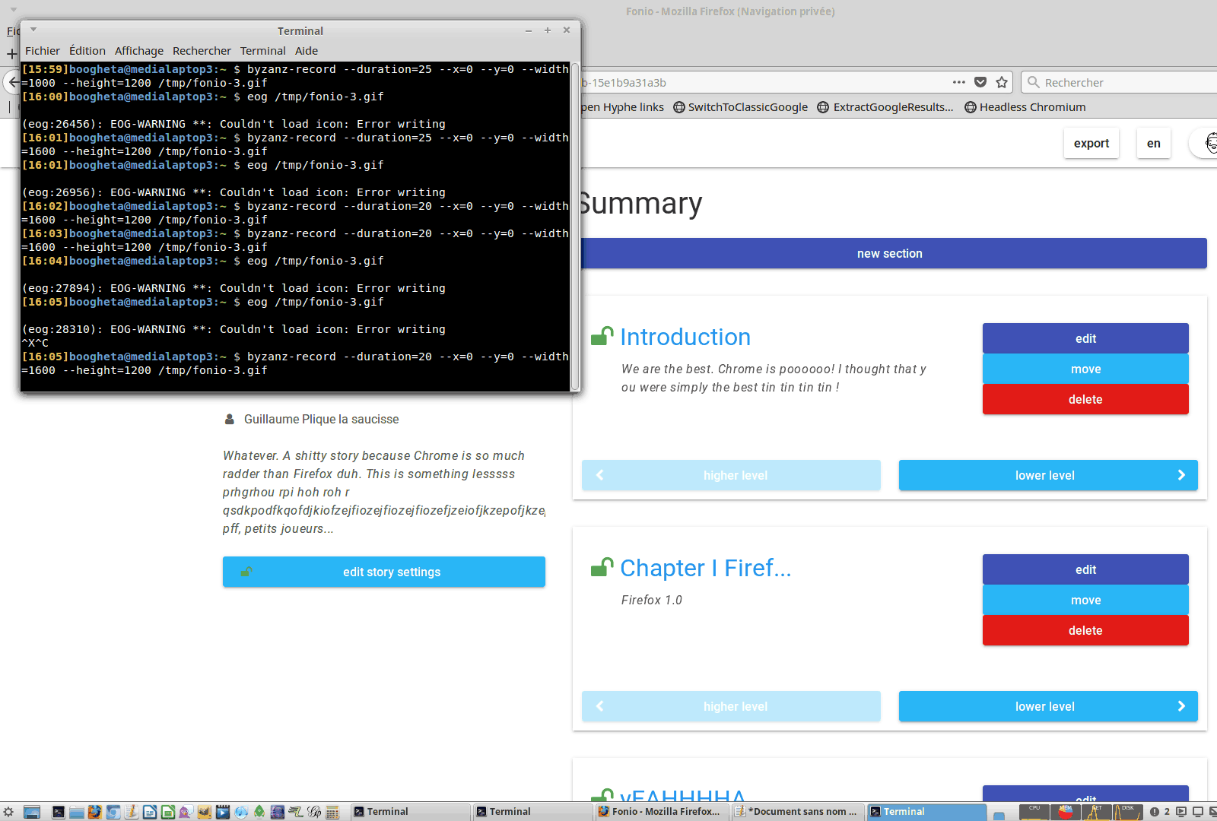The height and width of the screenshot is (821, 1217).
Task: Switch to Document sans nom taskbar window
Action: 798,812
